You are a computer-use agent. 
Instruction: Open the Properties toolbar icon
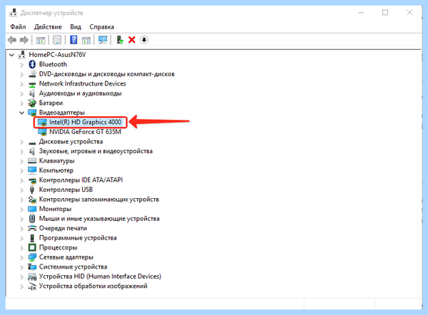coord(57,40)
